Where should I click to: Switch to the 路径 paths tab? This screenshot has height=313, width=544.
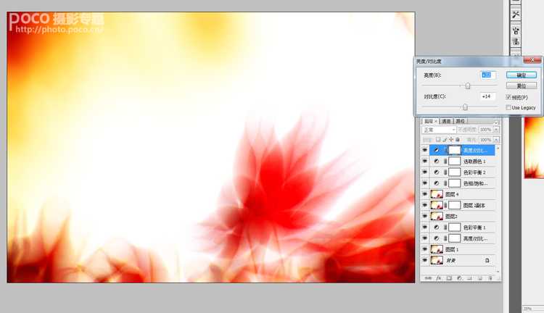pyautogui.click(x=461, y=121)
